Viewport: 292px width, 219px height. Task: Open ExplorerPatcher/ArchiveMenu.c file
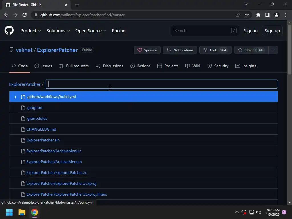[54, 151]
